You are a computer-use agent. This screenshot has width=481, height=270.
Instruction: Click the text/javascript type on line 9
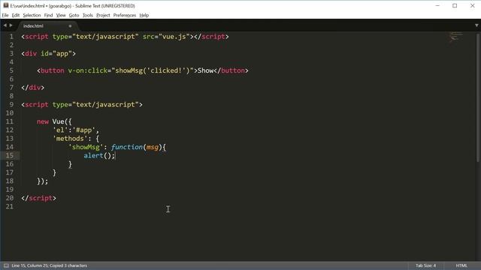click(105, 105)
